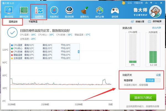Click the CPU使用 8% usage bar
Screen dimensions: 166x111
point(133,48)
